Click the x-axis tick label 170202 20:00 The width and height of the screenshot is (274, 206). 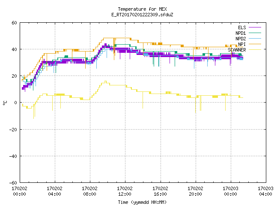(195, 191)
